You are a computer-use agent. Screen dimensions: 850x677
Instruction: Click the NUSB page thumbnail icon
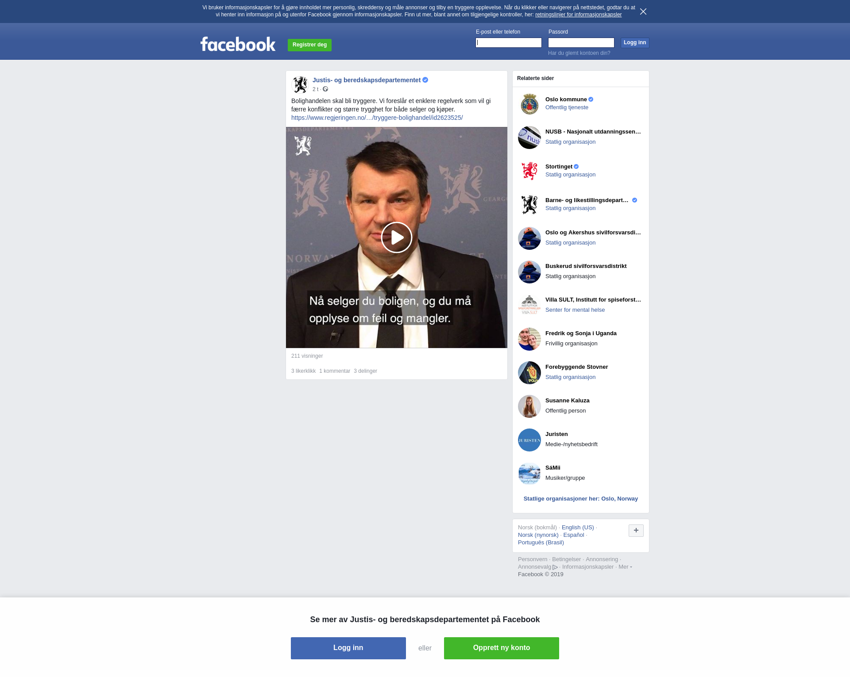529,138
